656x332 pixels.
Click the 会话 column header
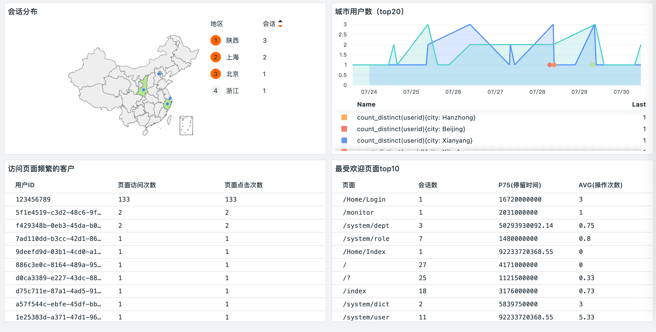[269, 24]
